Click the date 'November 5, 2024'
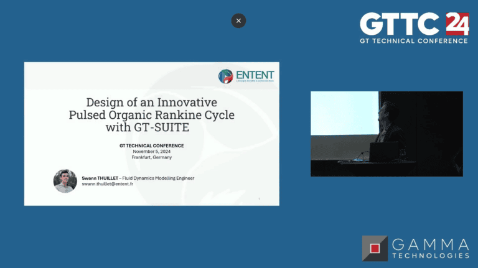Screen dimensions: 478x268 click(151, 151)
